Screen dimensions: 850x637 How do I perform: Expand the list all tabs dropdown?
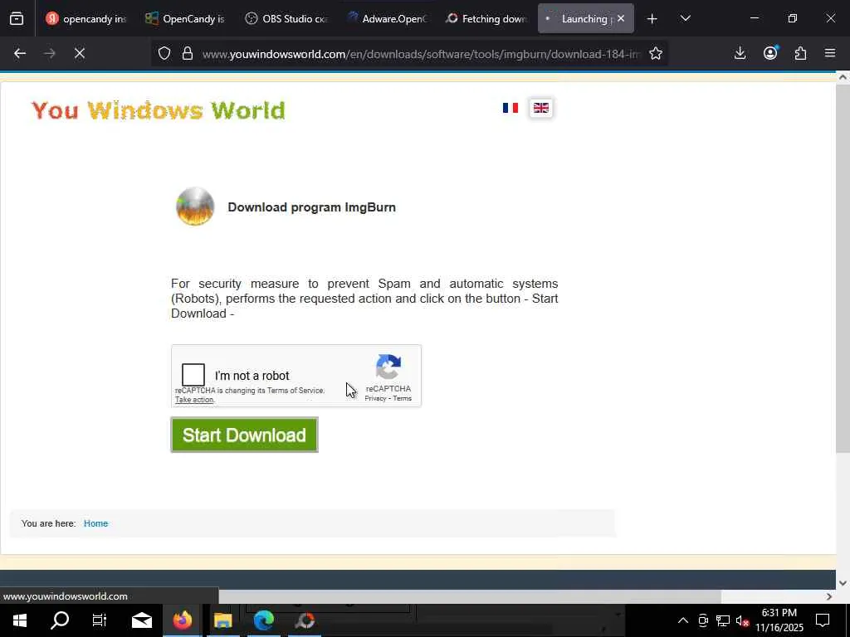pyautogui.click(x=685, y=19)
